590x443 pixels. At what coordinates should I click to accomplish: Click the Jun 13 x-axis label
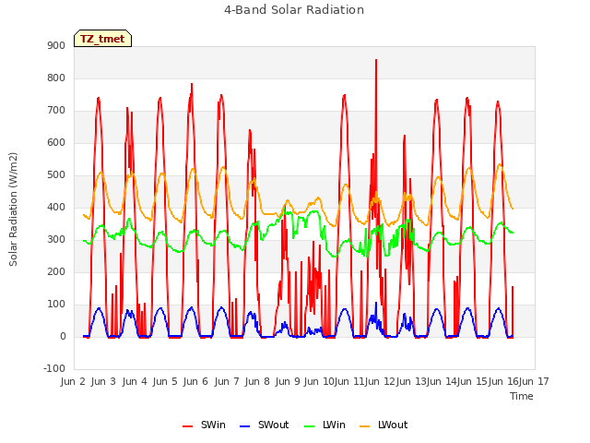tap(411, 381)
